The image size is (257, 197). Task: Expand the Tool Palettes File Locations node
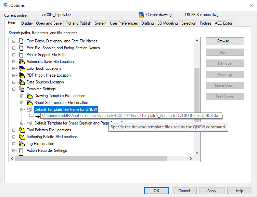14,130
